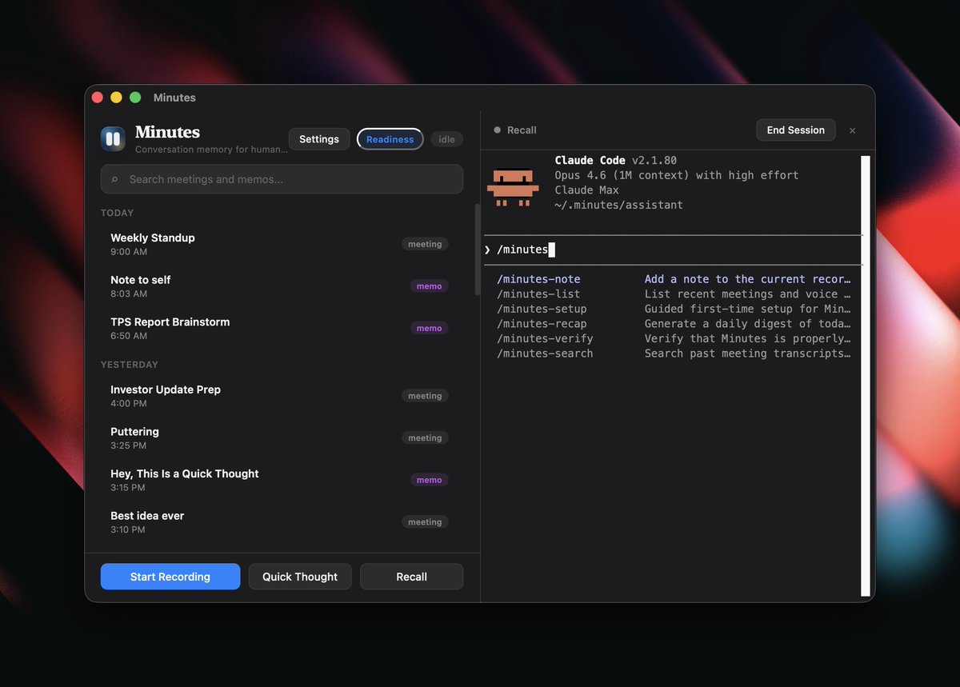Click the Recall button at bottom
Image resolution: width=960 pixels, height=687 pixels.
(x=411, y=577)
